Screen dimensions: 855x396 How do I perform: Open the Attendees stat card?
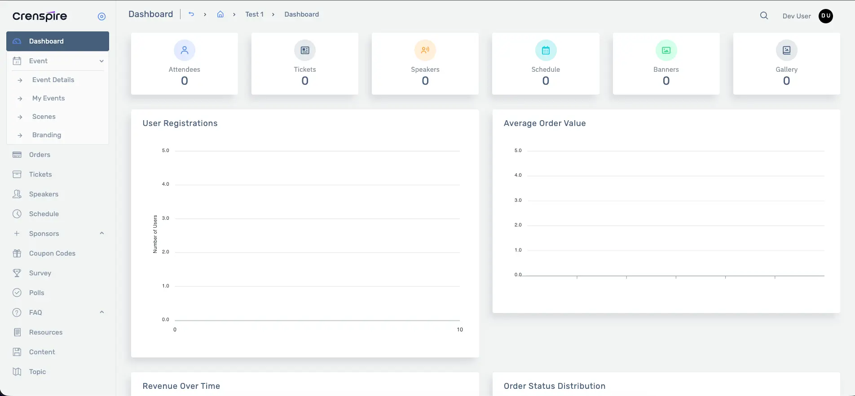(x=185, y=64)
